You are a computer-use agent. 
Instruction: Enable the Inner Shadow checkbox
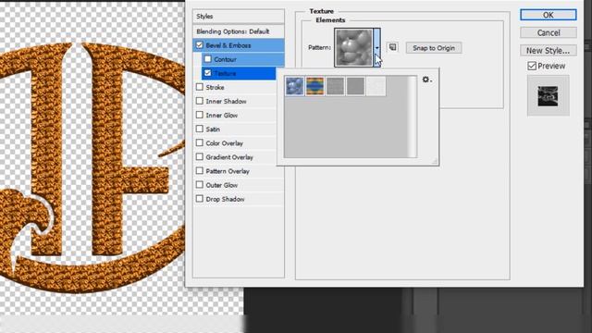200,101
